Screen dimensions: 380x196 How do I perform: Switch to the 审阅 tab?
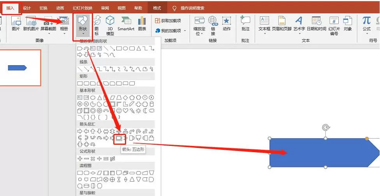pos(105,8)
